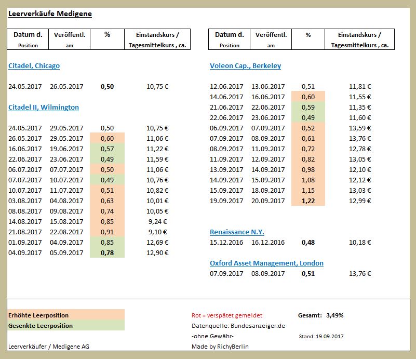Click the Renaissance N.Y. heading
This screenshot has width=416, height=359.
pyautogui.click(x=236, y=232)
